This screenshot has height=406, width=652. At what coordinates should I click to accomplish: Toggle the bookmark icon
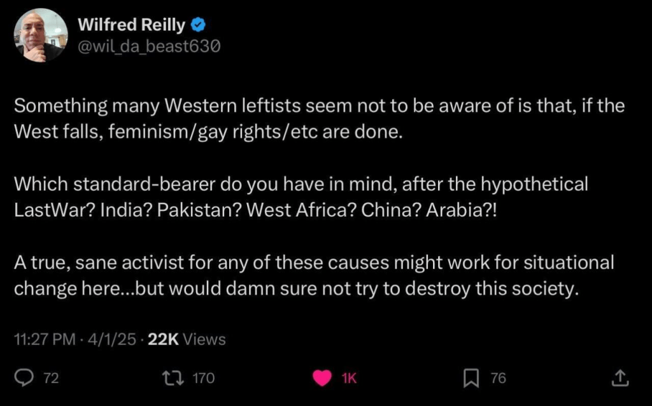tap(471, 379)
